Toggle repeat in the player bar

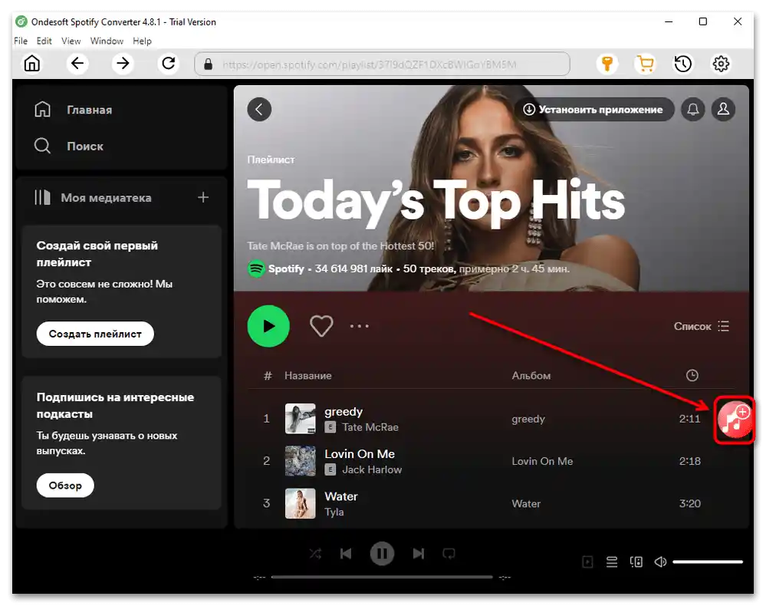pos(449,554)
